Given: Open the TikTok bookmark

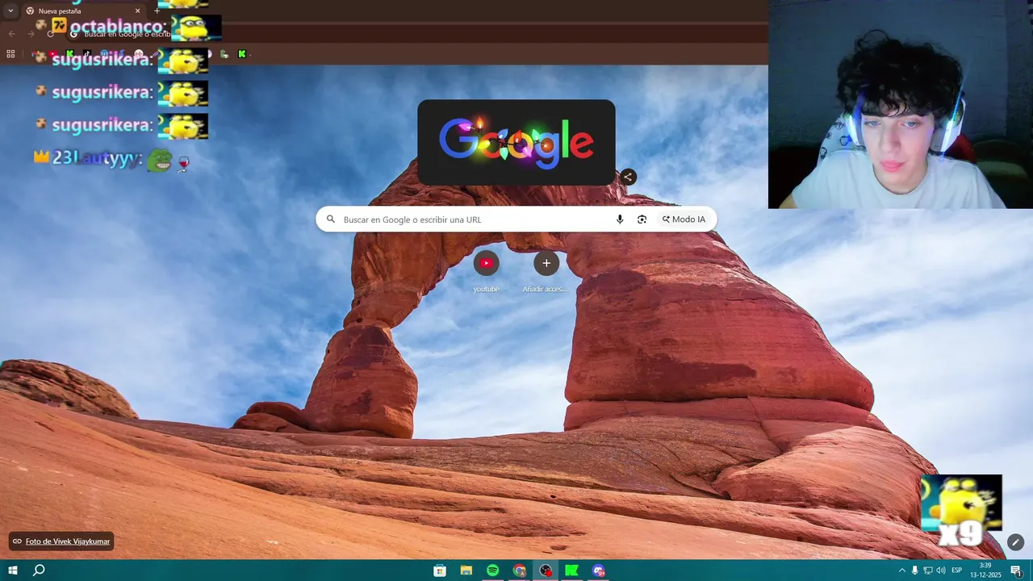Looking at the screenshot, I should (x=87, y=54).
